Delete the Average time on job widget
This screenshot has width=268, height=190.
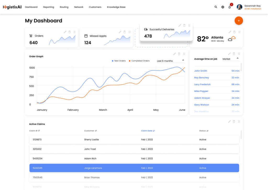(x=234, y=54)
